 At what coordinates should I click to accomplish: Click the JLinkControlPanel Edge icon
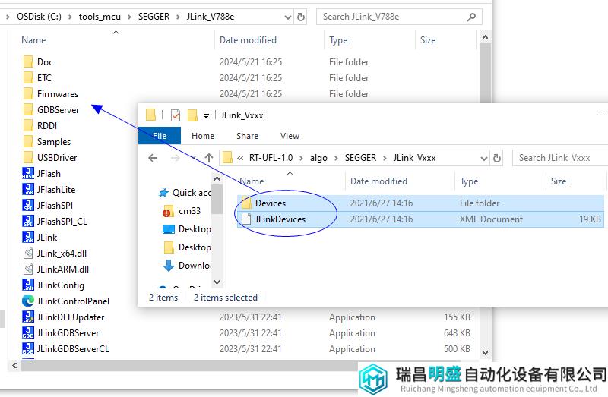click(x=28, y=301)
